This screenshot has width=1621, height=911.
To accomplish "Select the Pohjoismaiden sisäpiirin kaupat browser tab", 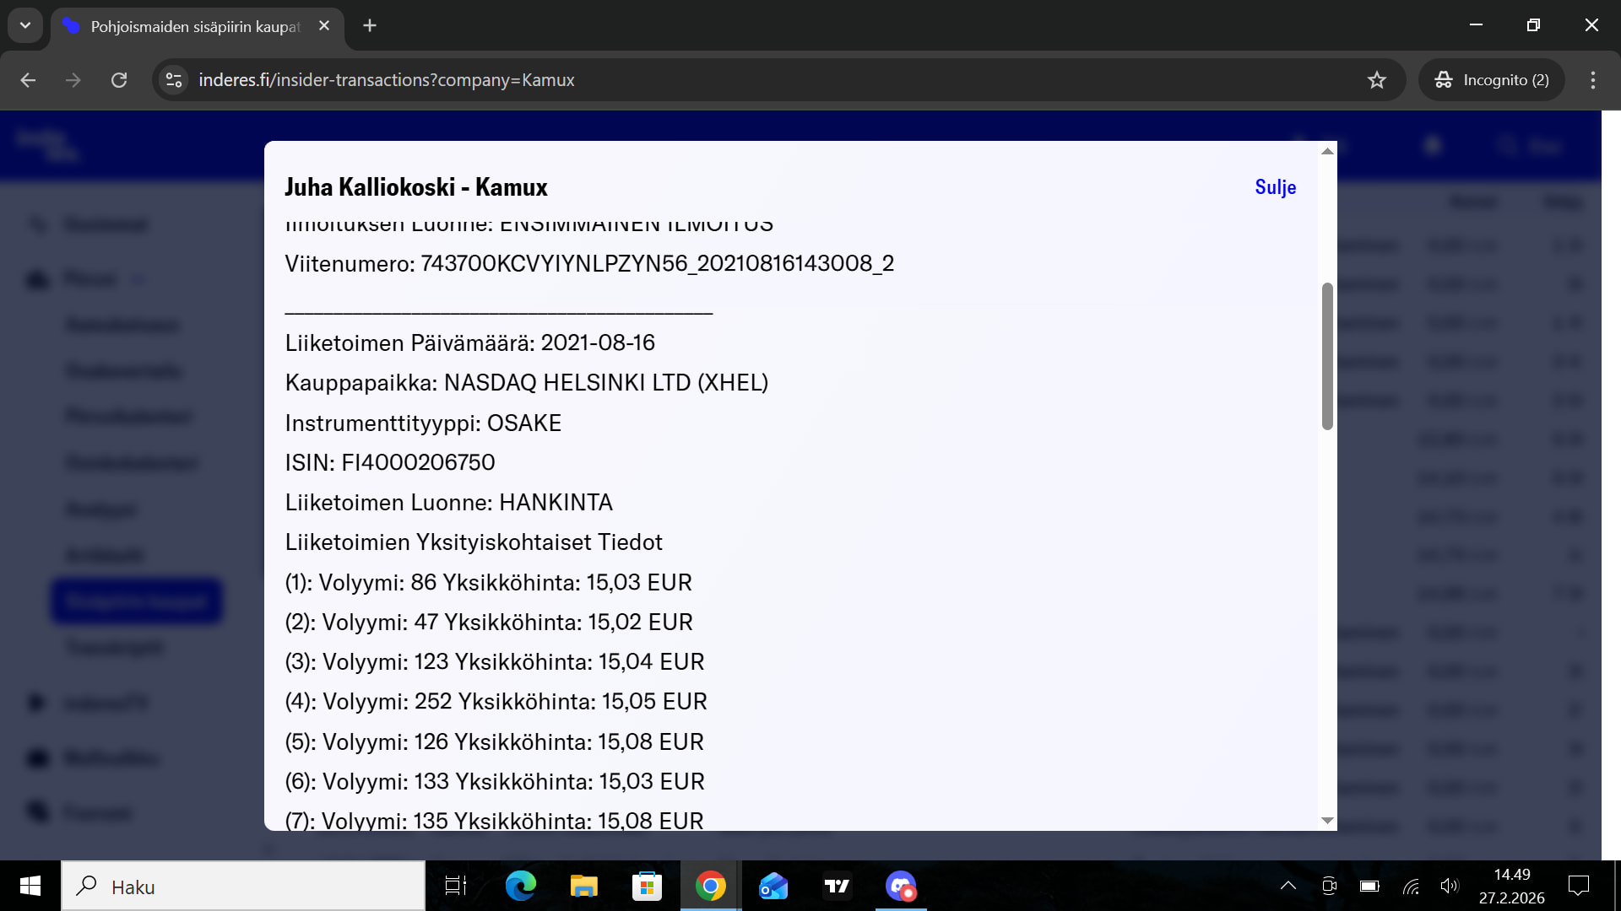I will coord(194,26).
